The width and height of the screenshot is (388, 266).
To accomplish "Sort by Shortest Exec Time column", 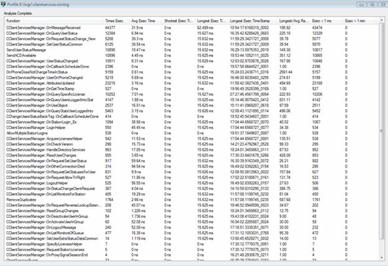I will (x=178, y=21).
